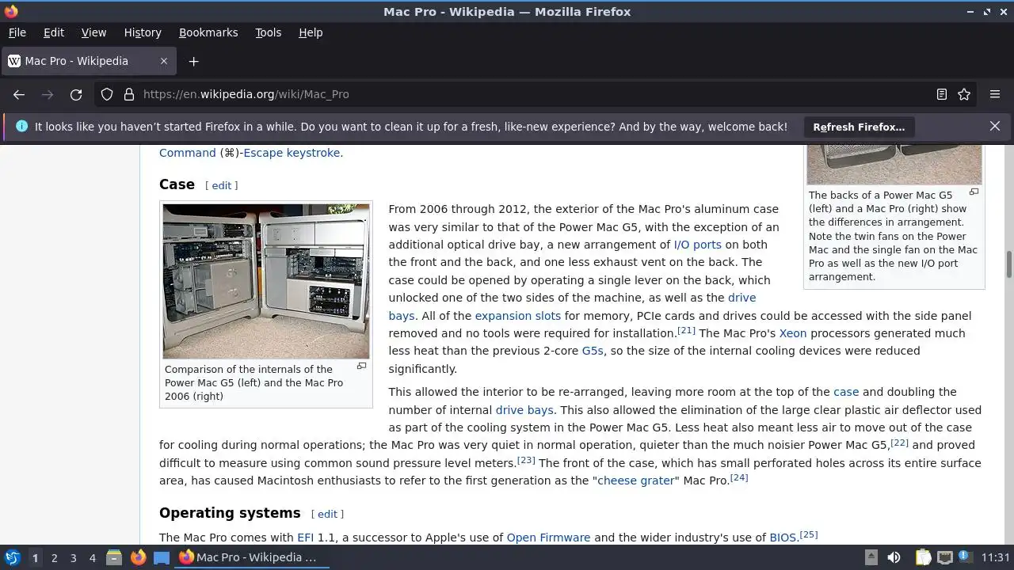
Task: Click the show desktop taskbar icon
Action: pos(162,557)
